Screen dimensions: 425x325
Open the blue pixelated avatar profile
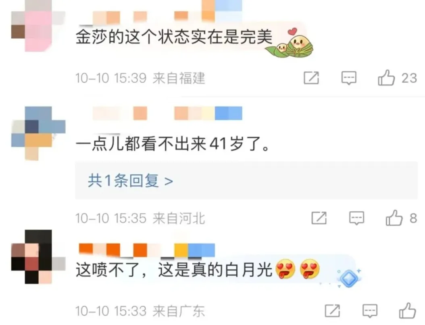38,133
